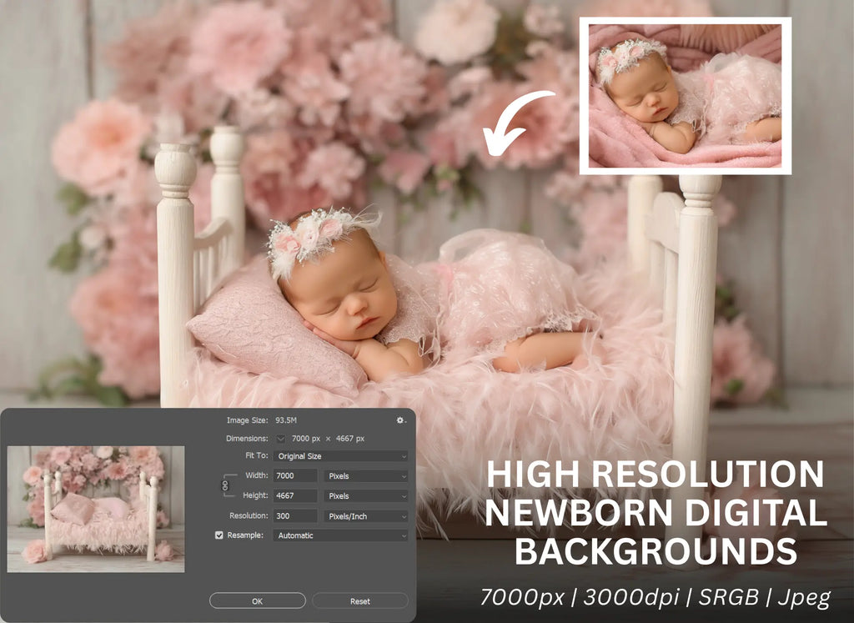Click the Image Size dialog preview thumbnail
854x623 pixels.
96,509
